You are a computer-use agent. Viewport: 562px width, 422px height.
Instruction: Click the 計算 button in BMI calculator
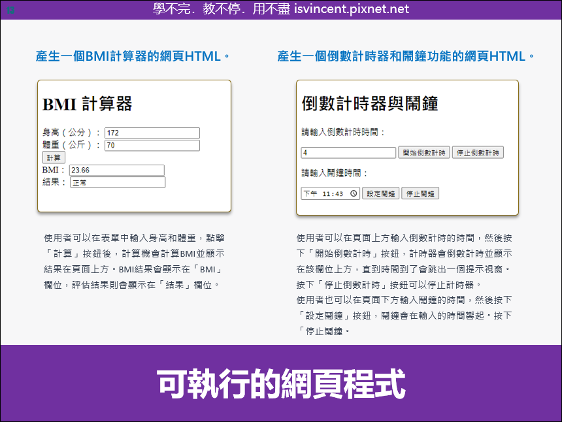(x=54, y=157)
